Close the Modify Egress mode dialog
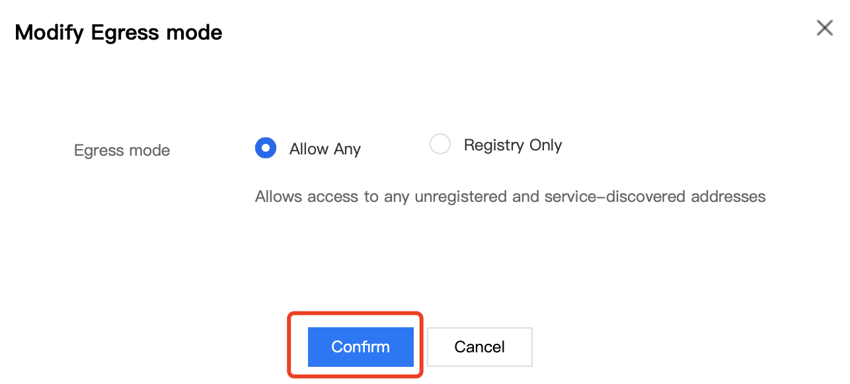The image size is (850, 384). 824,28
